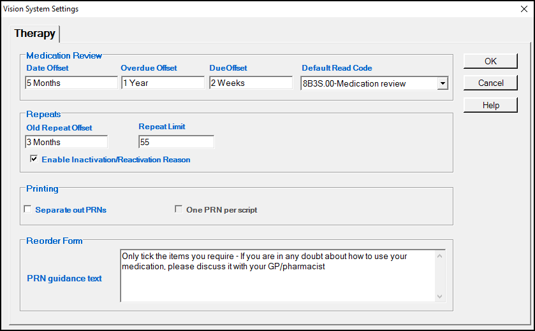The height and width of the screenshot is (331, 535).
Task: Click the Old Repeat Offset field
Action: coord(66,142)
